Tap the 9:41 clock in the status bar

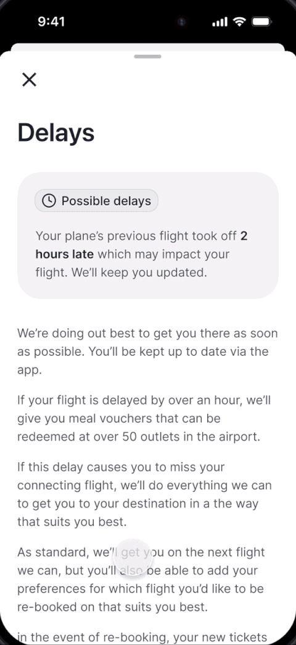pos(51,22)
